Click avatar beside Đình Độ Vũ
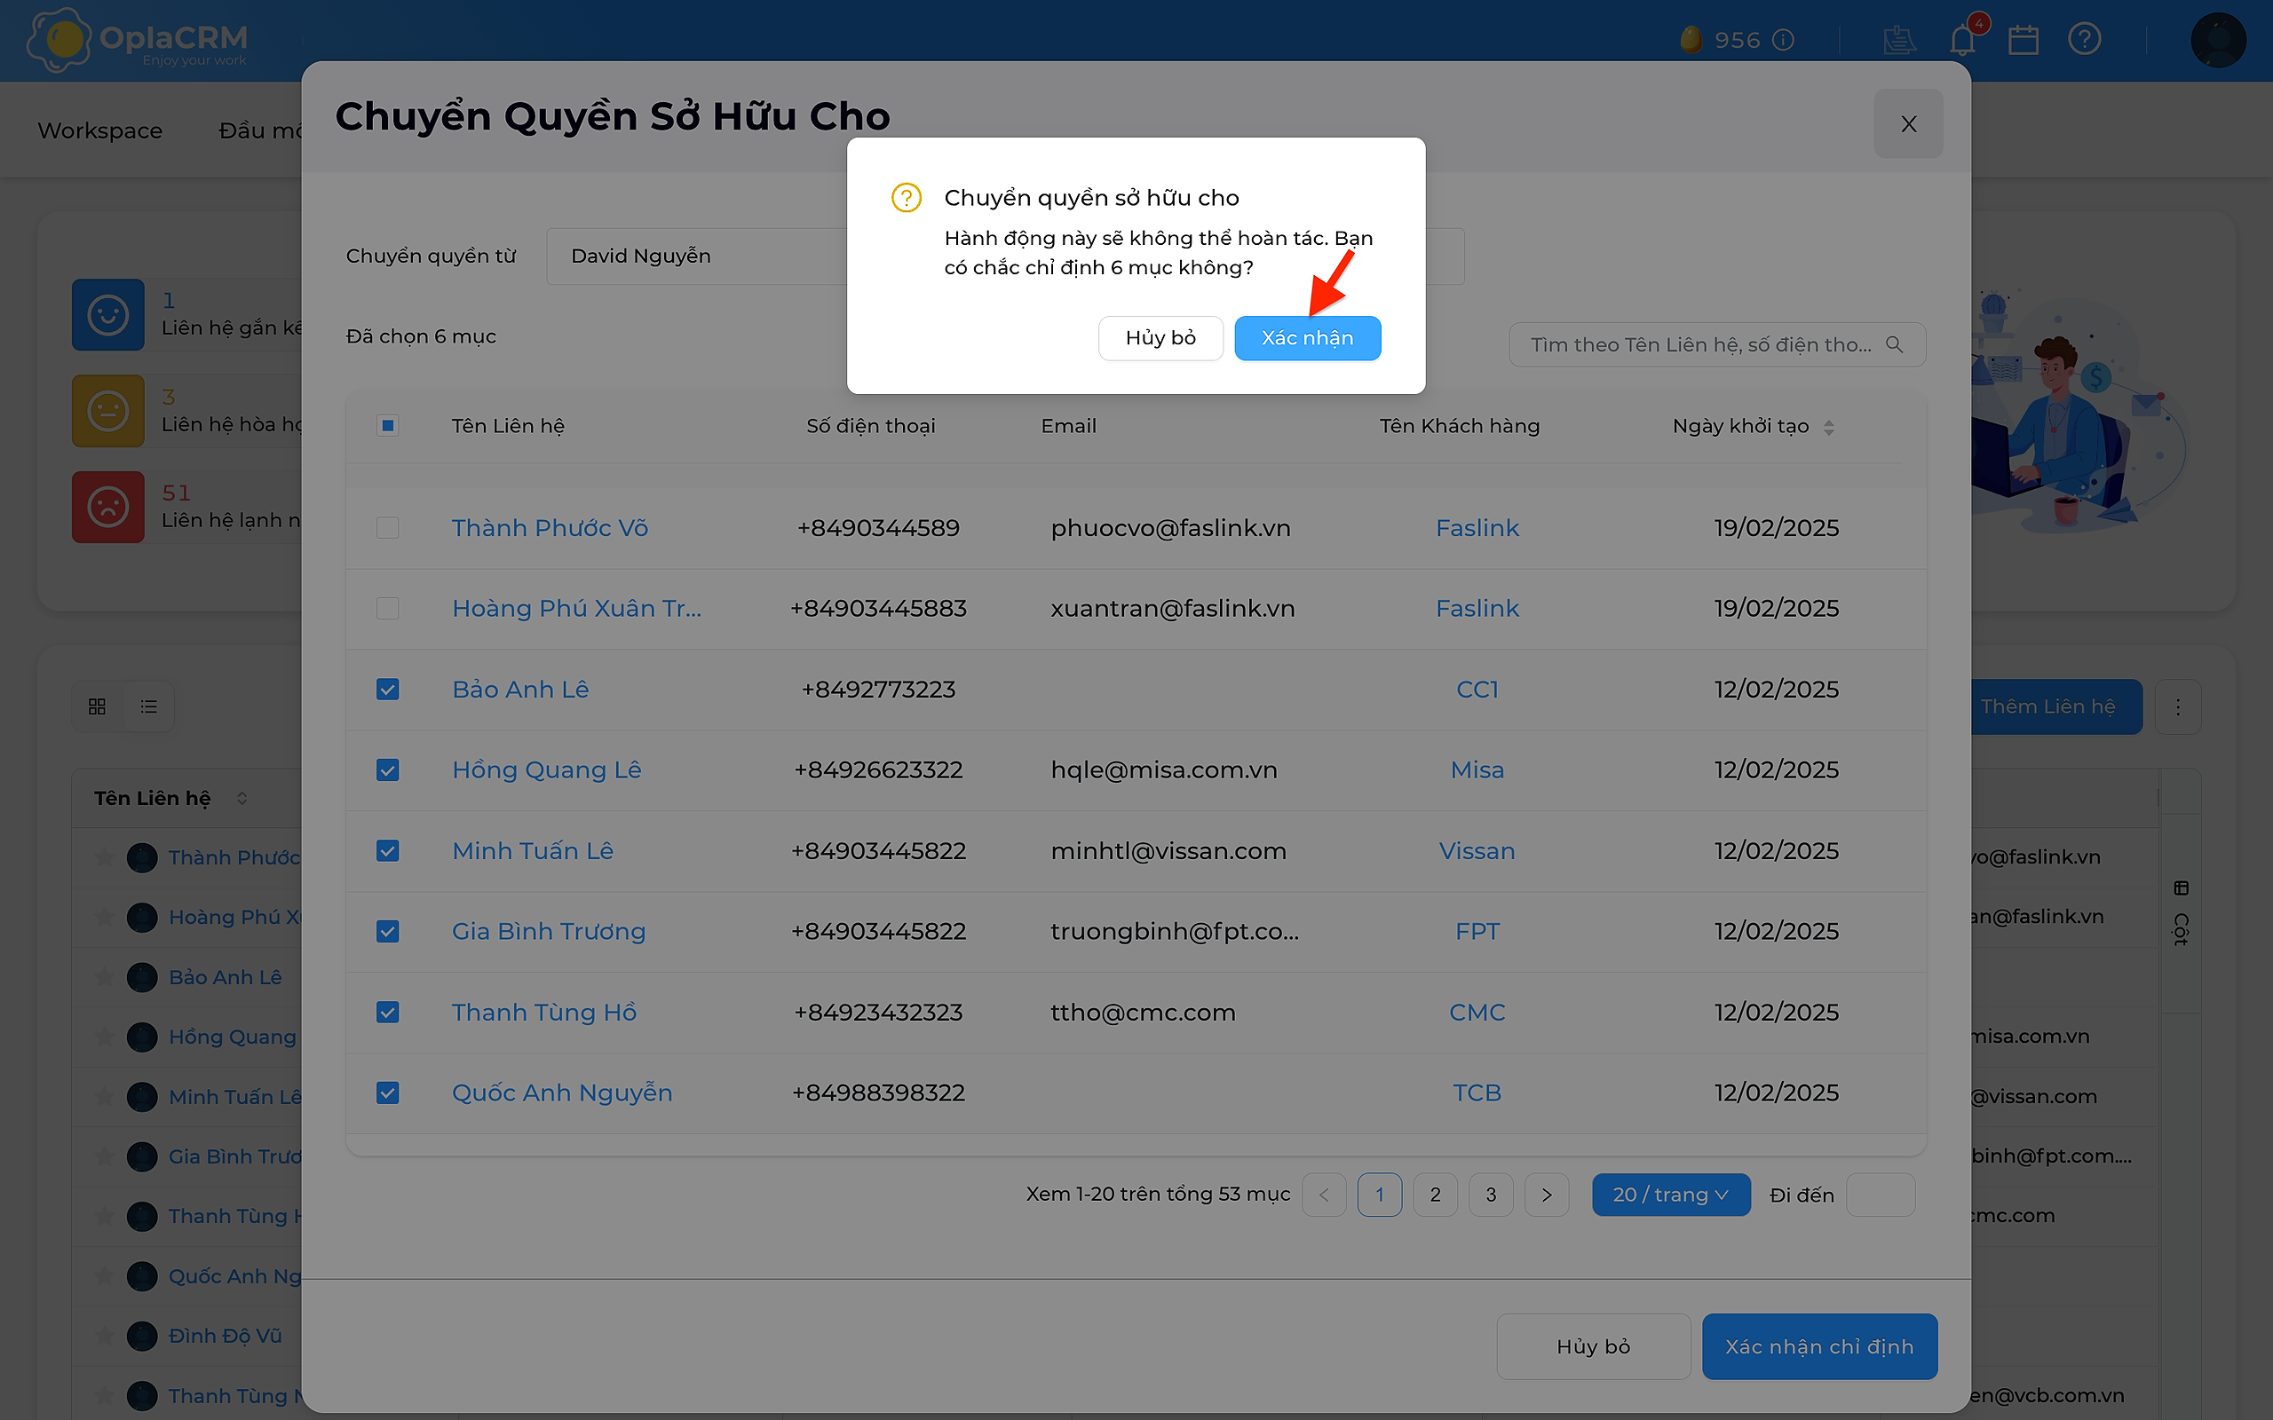This screenshot has width=2273, height=1420. point(142,1336)
